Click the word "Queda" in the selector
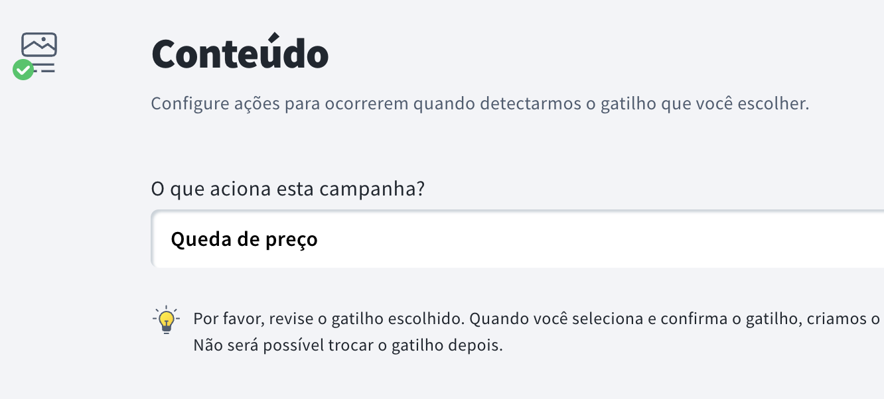This screenshot has height=399, width=884. coord(195,239)
